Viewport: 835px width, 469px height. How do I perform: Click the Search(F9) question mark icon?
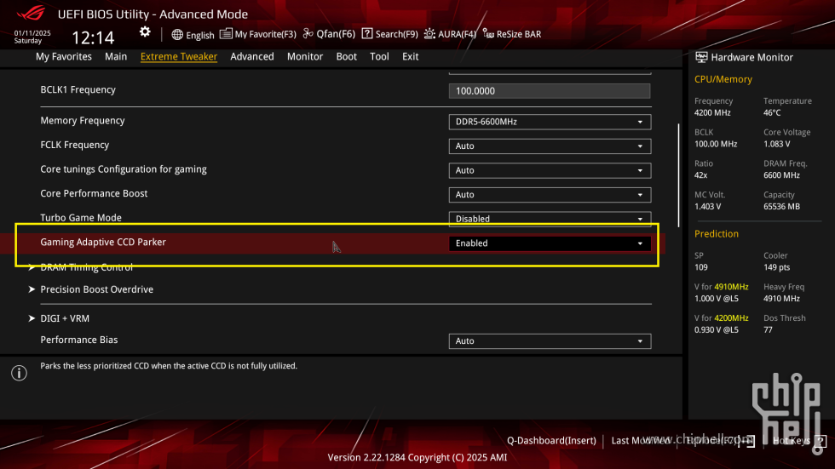tap(367, 33)
